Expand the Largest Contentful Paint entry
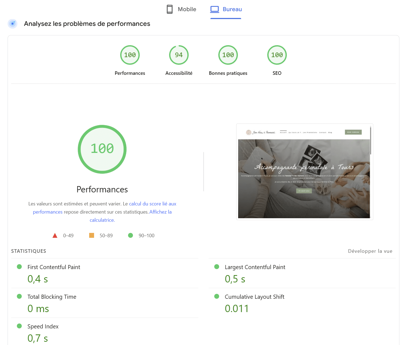This screenshot has height=345, width=404. [x=255, y=267]
